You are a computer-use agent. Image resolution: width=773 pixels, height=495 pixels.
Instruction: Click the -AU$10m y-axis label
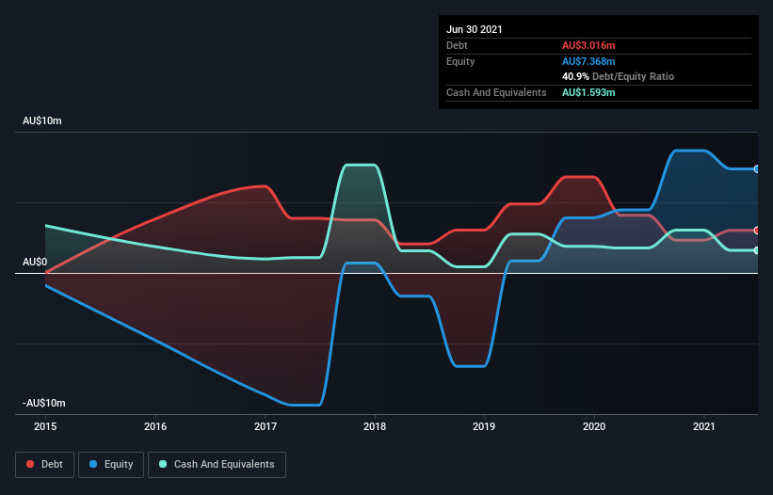44,403
